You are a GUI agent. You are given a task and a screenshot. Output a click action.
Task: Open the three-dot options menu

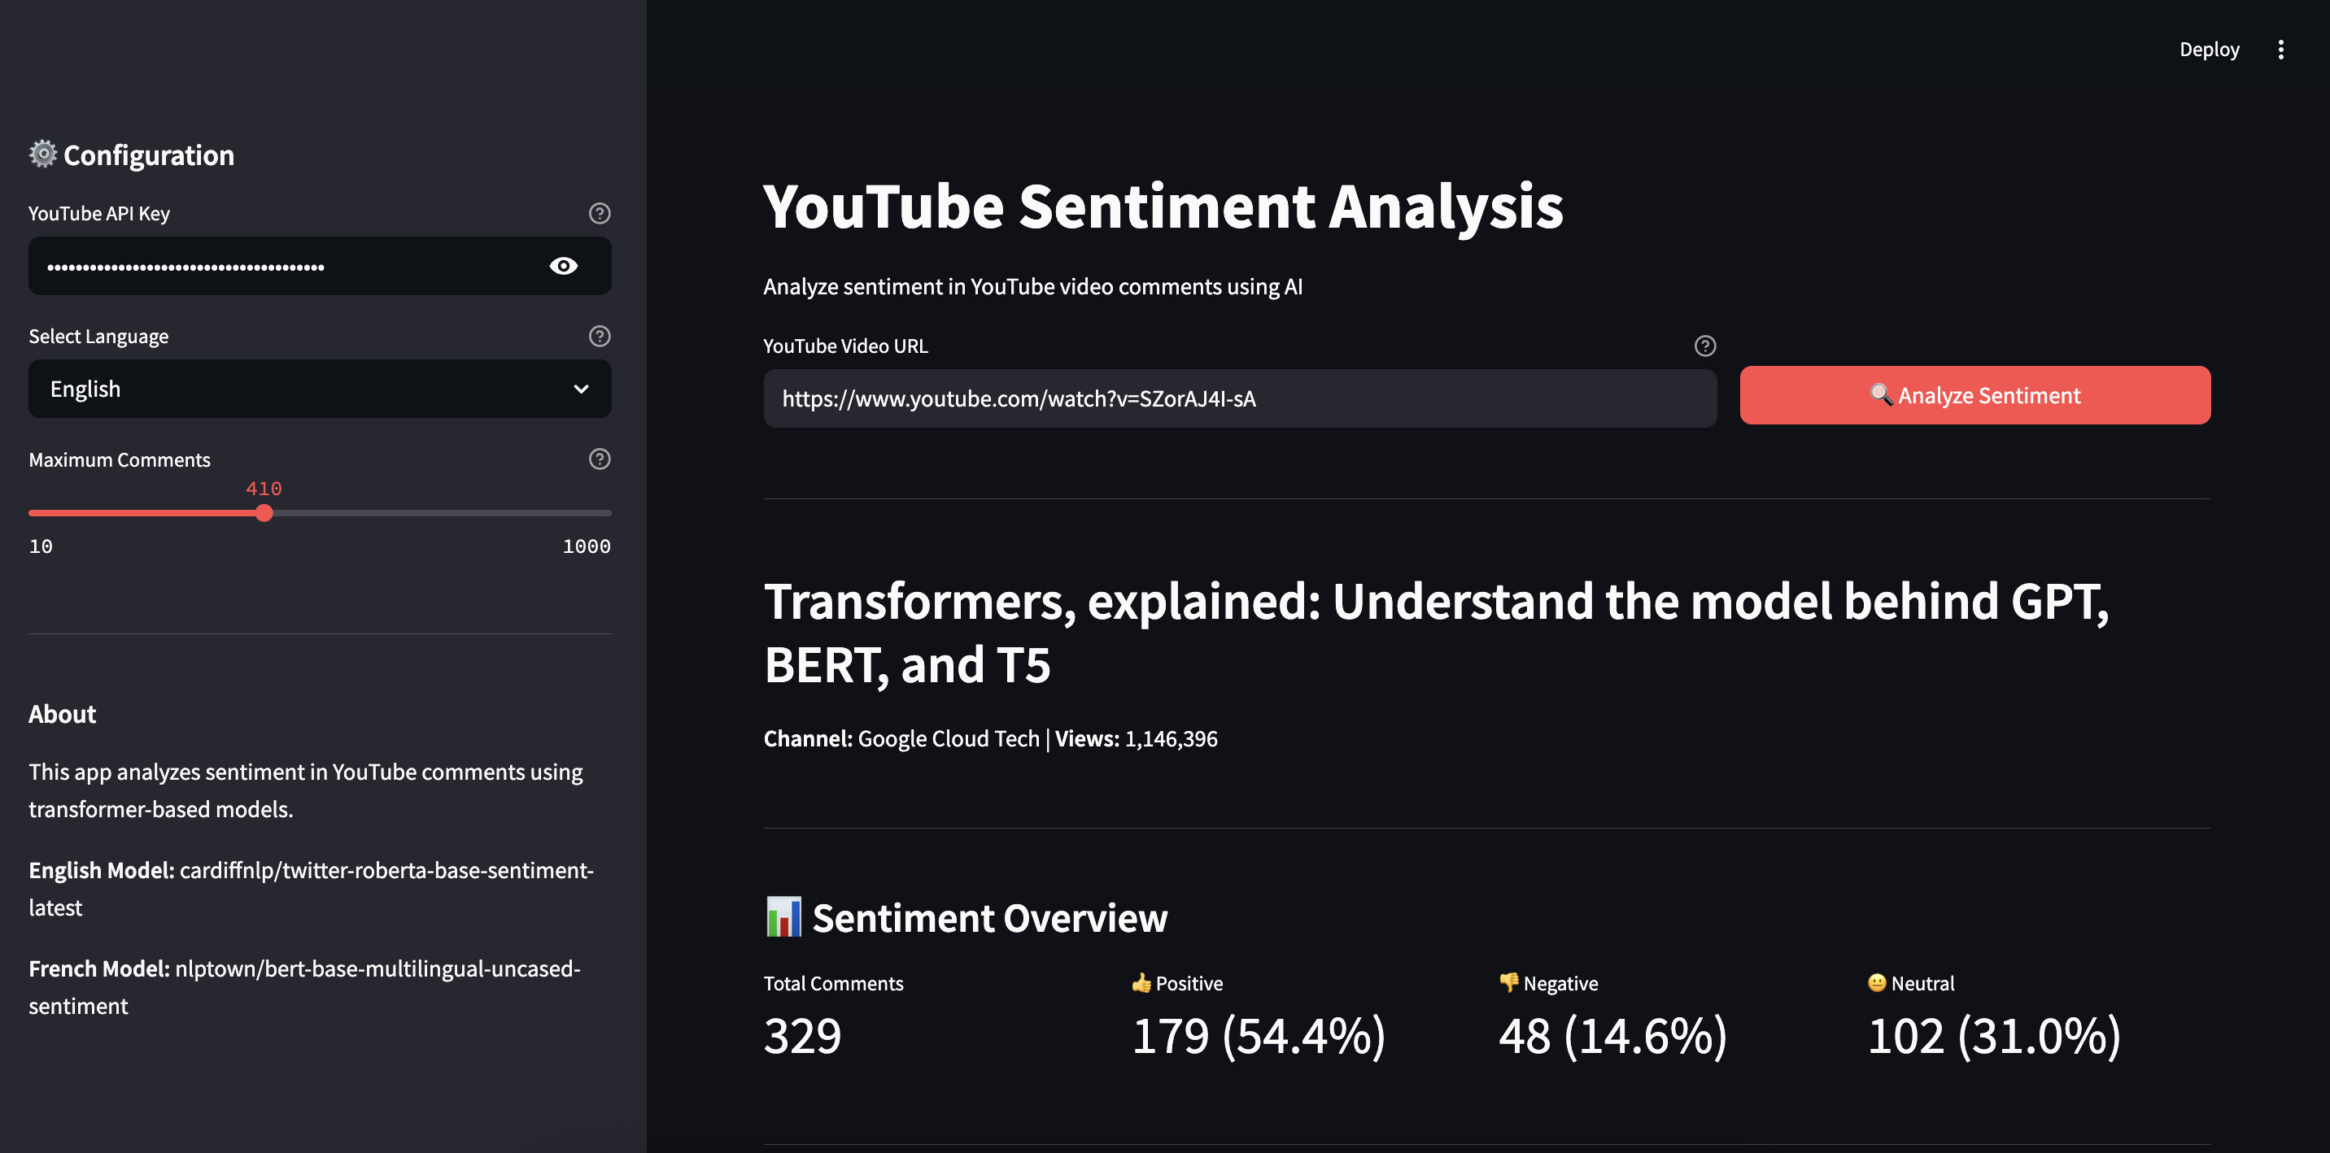click(x=2281, y=50)
